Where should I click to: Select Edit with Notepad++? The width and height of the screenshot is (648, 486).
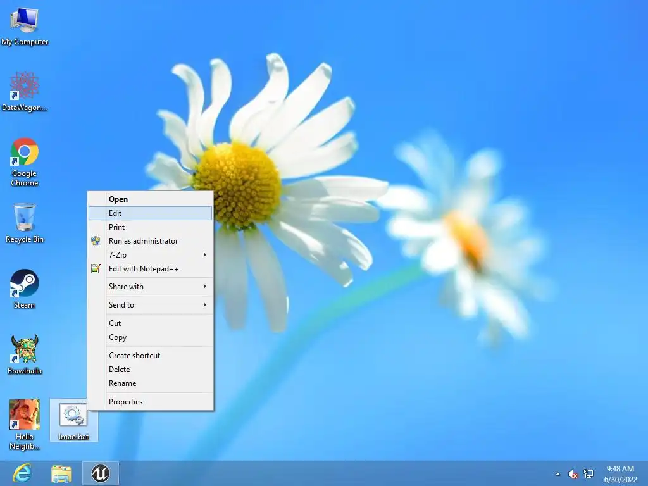point(151,269)
